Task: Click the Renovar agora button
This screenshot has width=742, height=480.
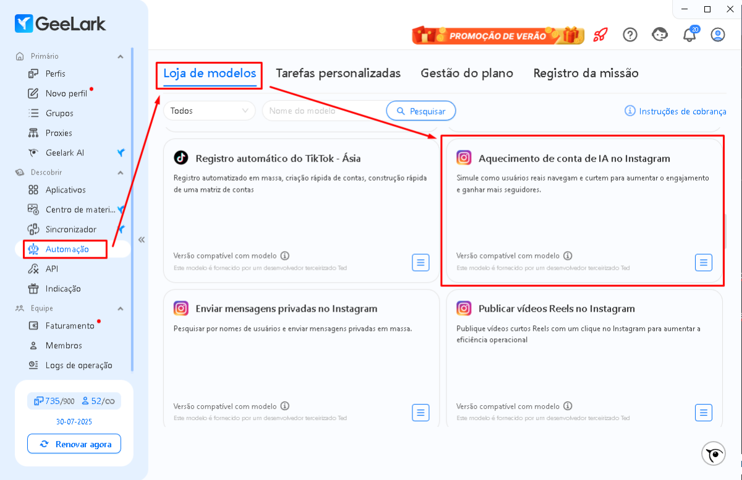Action: tap(74, 444)
